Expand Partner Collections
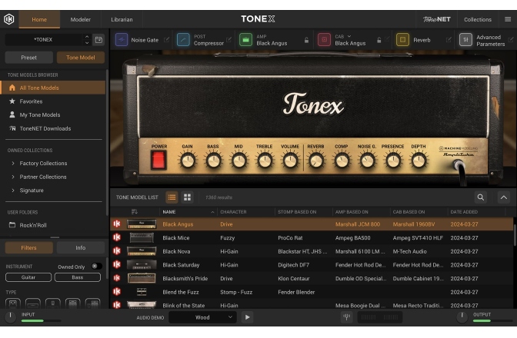The image size is (517, 338). (x=13, y=177)
